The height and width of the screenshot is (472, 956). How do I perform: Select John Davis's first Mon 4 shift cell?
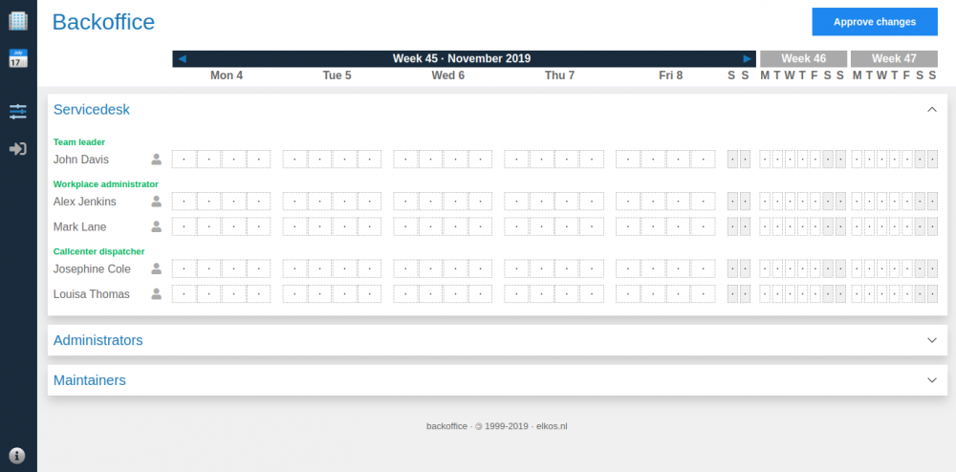[184, 160]
